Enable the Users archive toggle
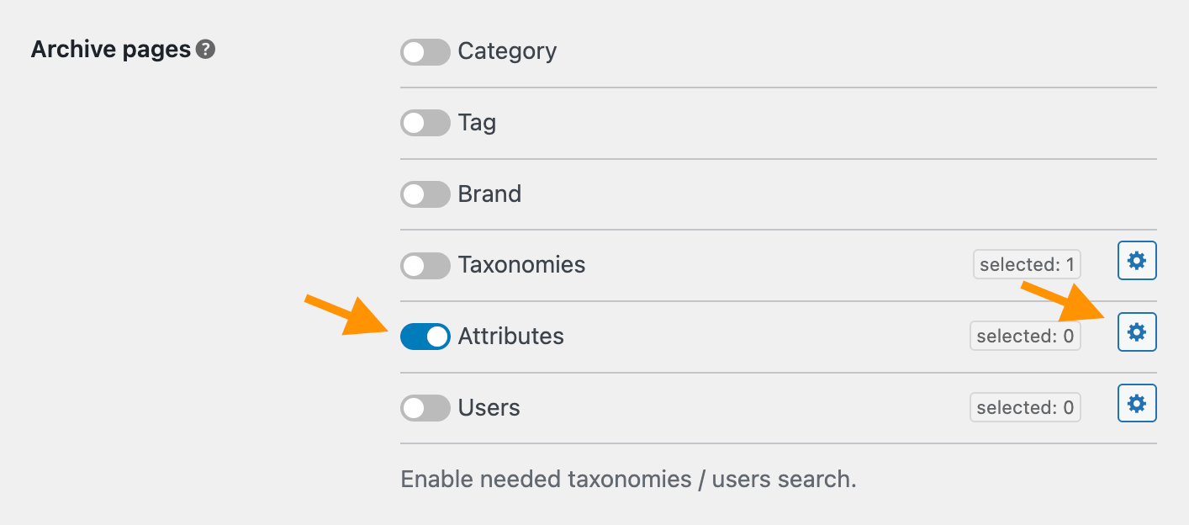Image resolution: width=1189 pixels, height=525 pixels. tap(425, 409)
